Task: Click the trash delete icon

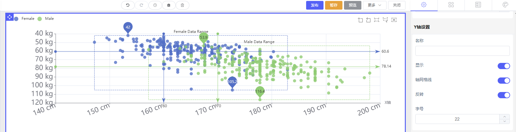Action: tap(182, 5)
